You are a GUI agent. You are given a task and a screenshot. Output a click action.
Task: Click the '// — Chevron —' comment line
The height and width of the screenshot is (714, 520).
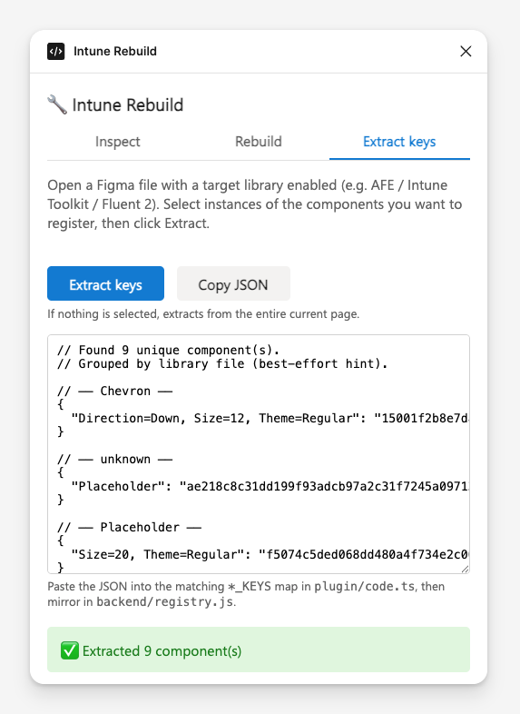114,392
